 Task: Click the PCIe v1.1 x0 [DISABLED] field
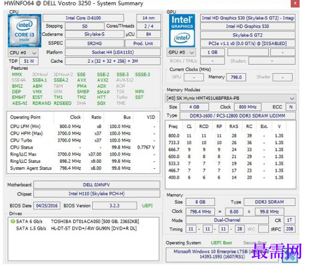click(248, 44)
